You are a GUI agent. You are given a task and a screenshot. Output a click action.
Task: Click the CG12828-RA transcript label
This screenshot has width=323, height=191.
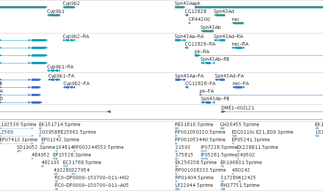pos(200,44)
